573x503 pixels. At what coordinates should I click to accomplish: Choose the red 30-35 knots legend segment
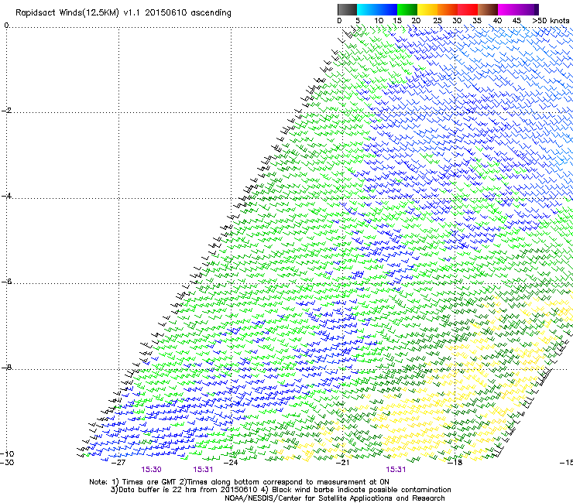[468, 9]
